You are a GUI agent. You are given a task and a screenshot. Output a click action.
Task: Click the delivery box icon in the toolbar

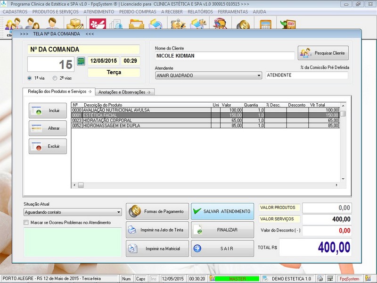(74, 24)
